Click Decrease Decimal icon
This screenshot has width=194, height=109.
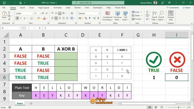pos(98,18)
